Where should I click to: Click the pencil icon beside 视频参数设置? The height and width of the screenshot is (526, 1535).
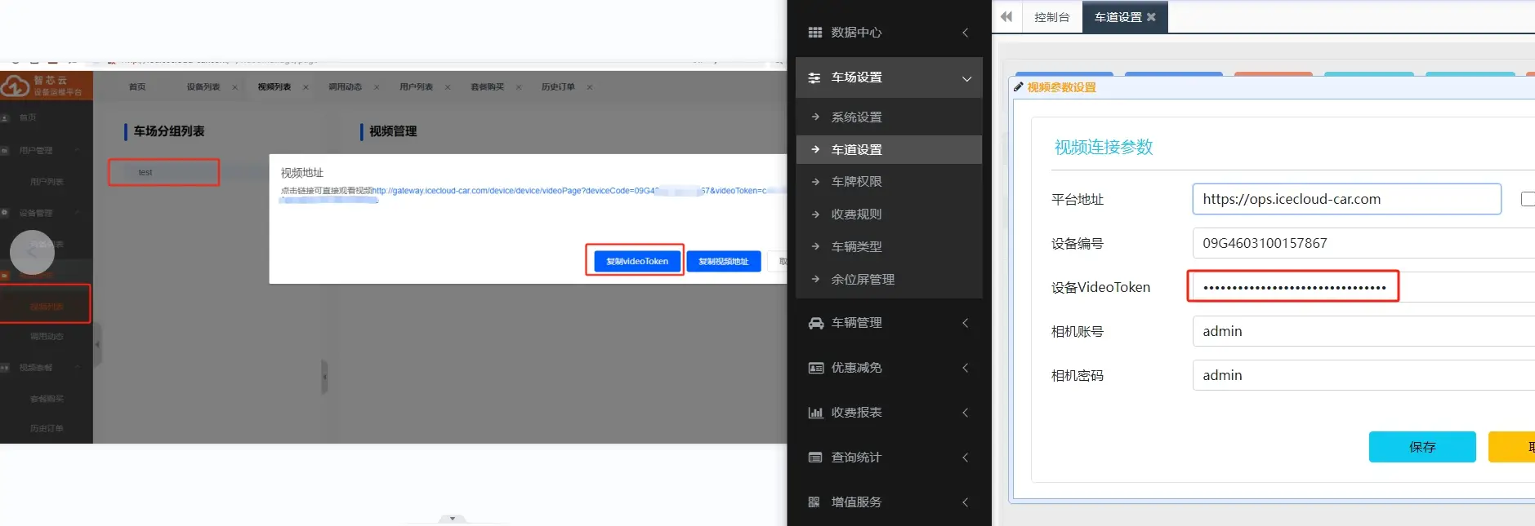1019,86
